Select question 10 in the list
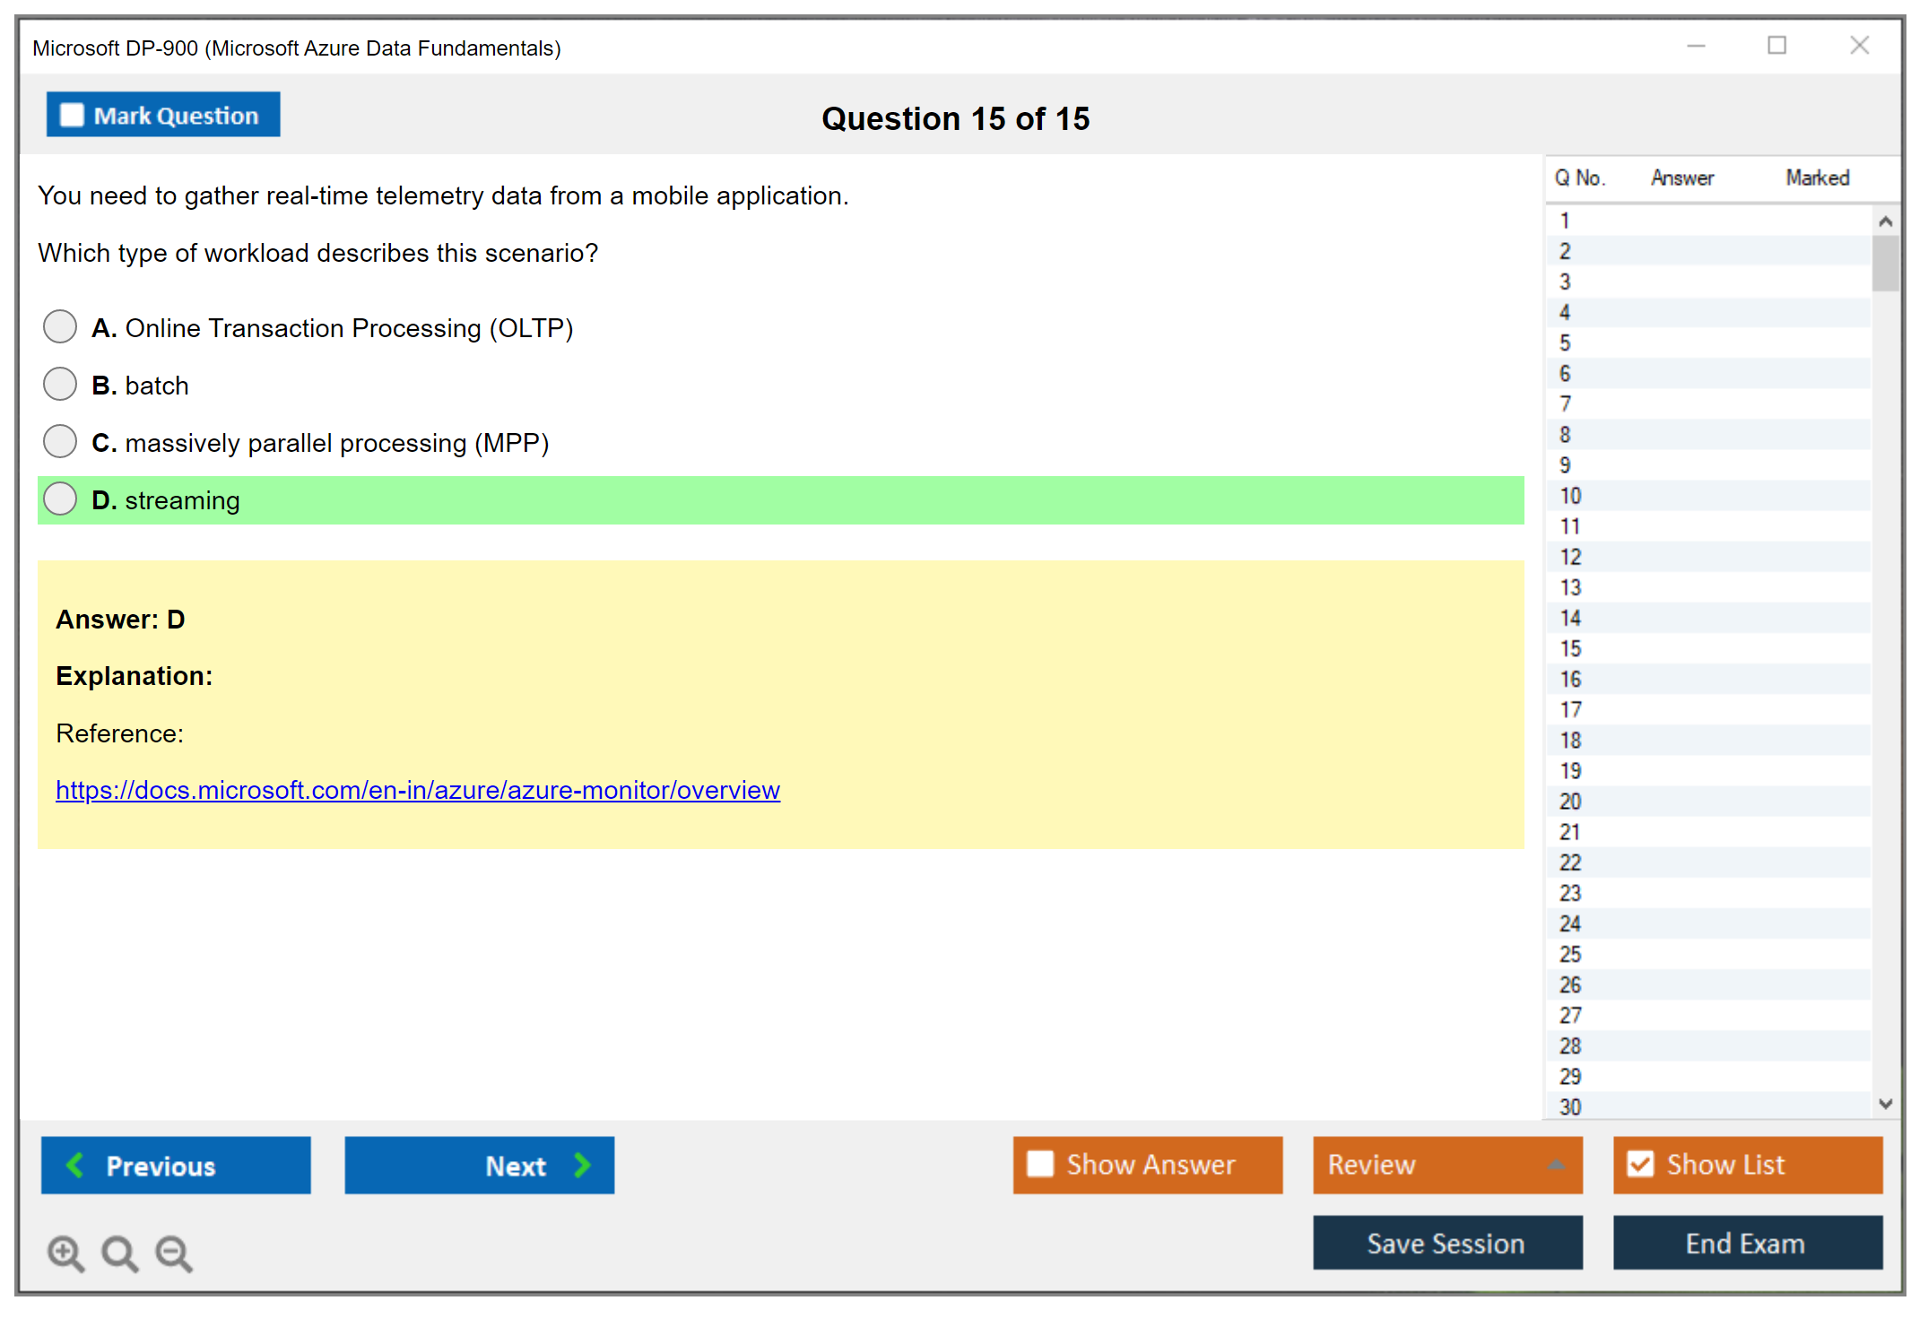Image resolution: width=1928 pixels, height=1318 pixels. pyautogui.click(x=1570, y=496)
